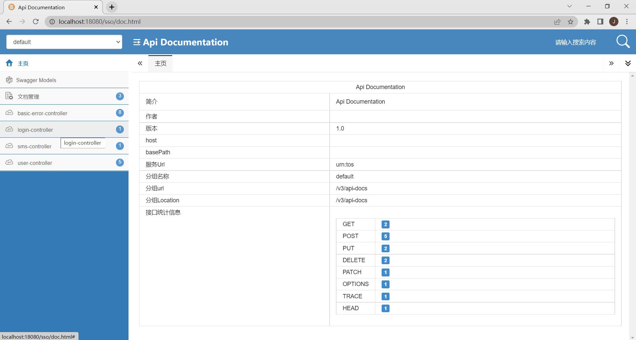Expand login-controller group
The width and height of the screenshot is (636, 340).
64,129
